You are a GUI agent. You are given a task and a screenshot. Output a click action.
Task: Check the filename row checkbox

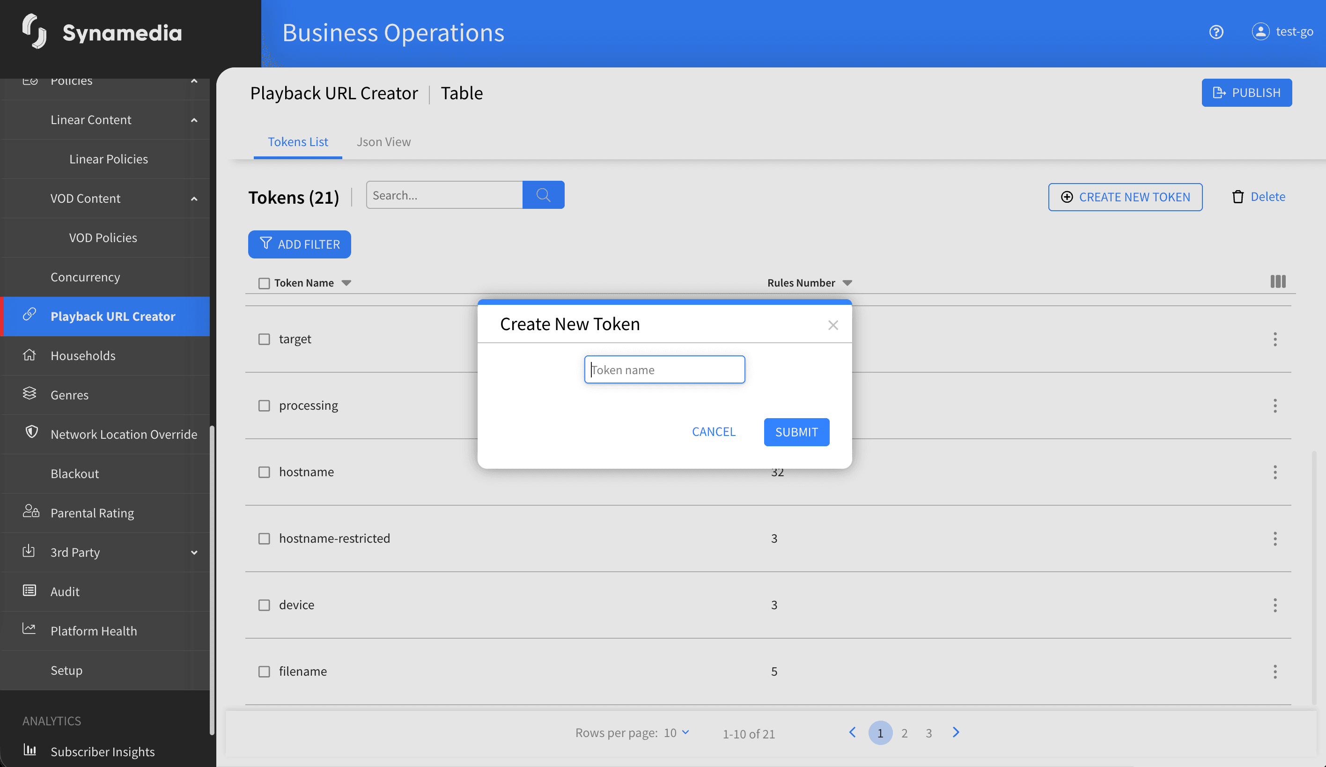264,671
